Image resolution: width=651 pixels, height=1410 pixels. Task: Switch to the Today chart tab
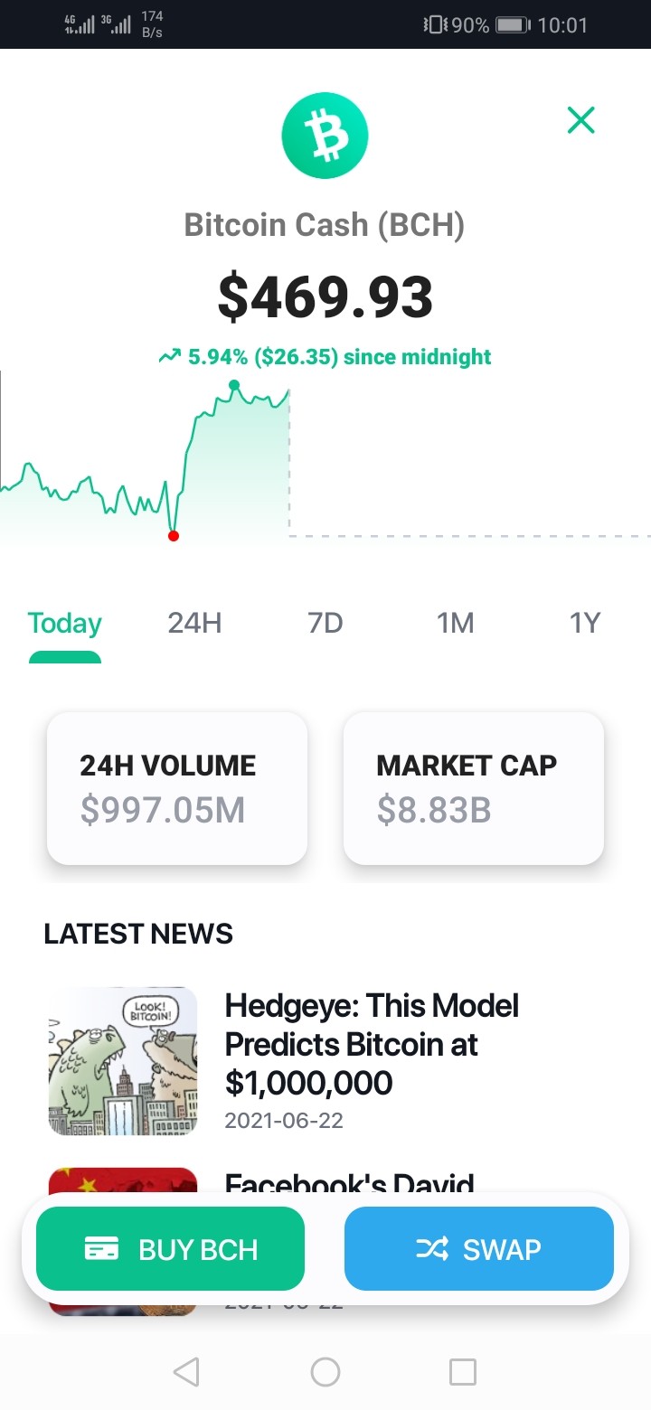point(65,624)
